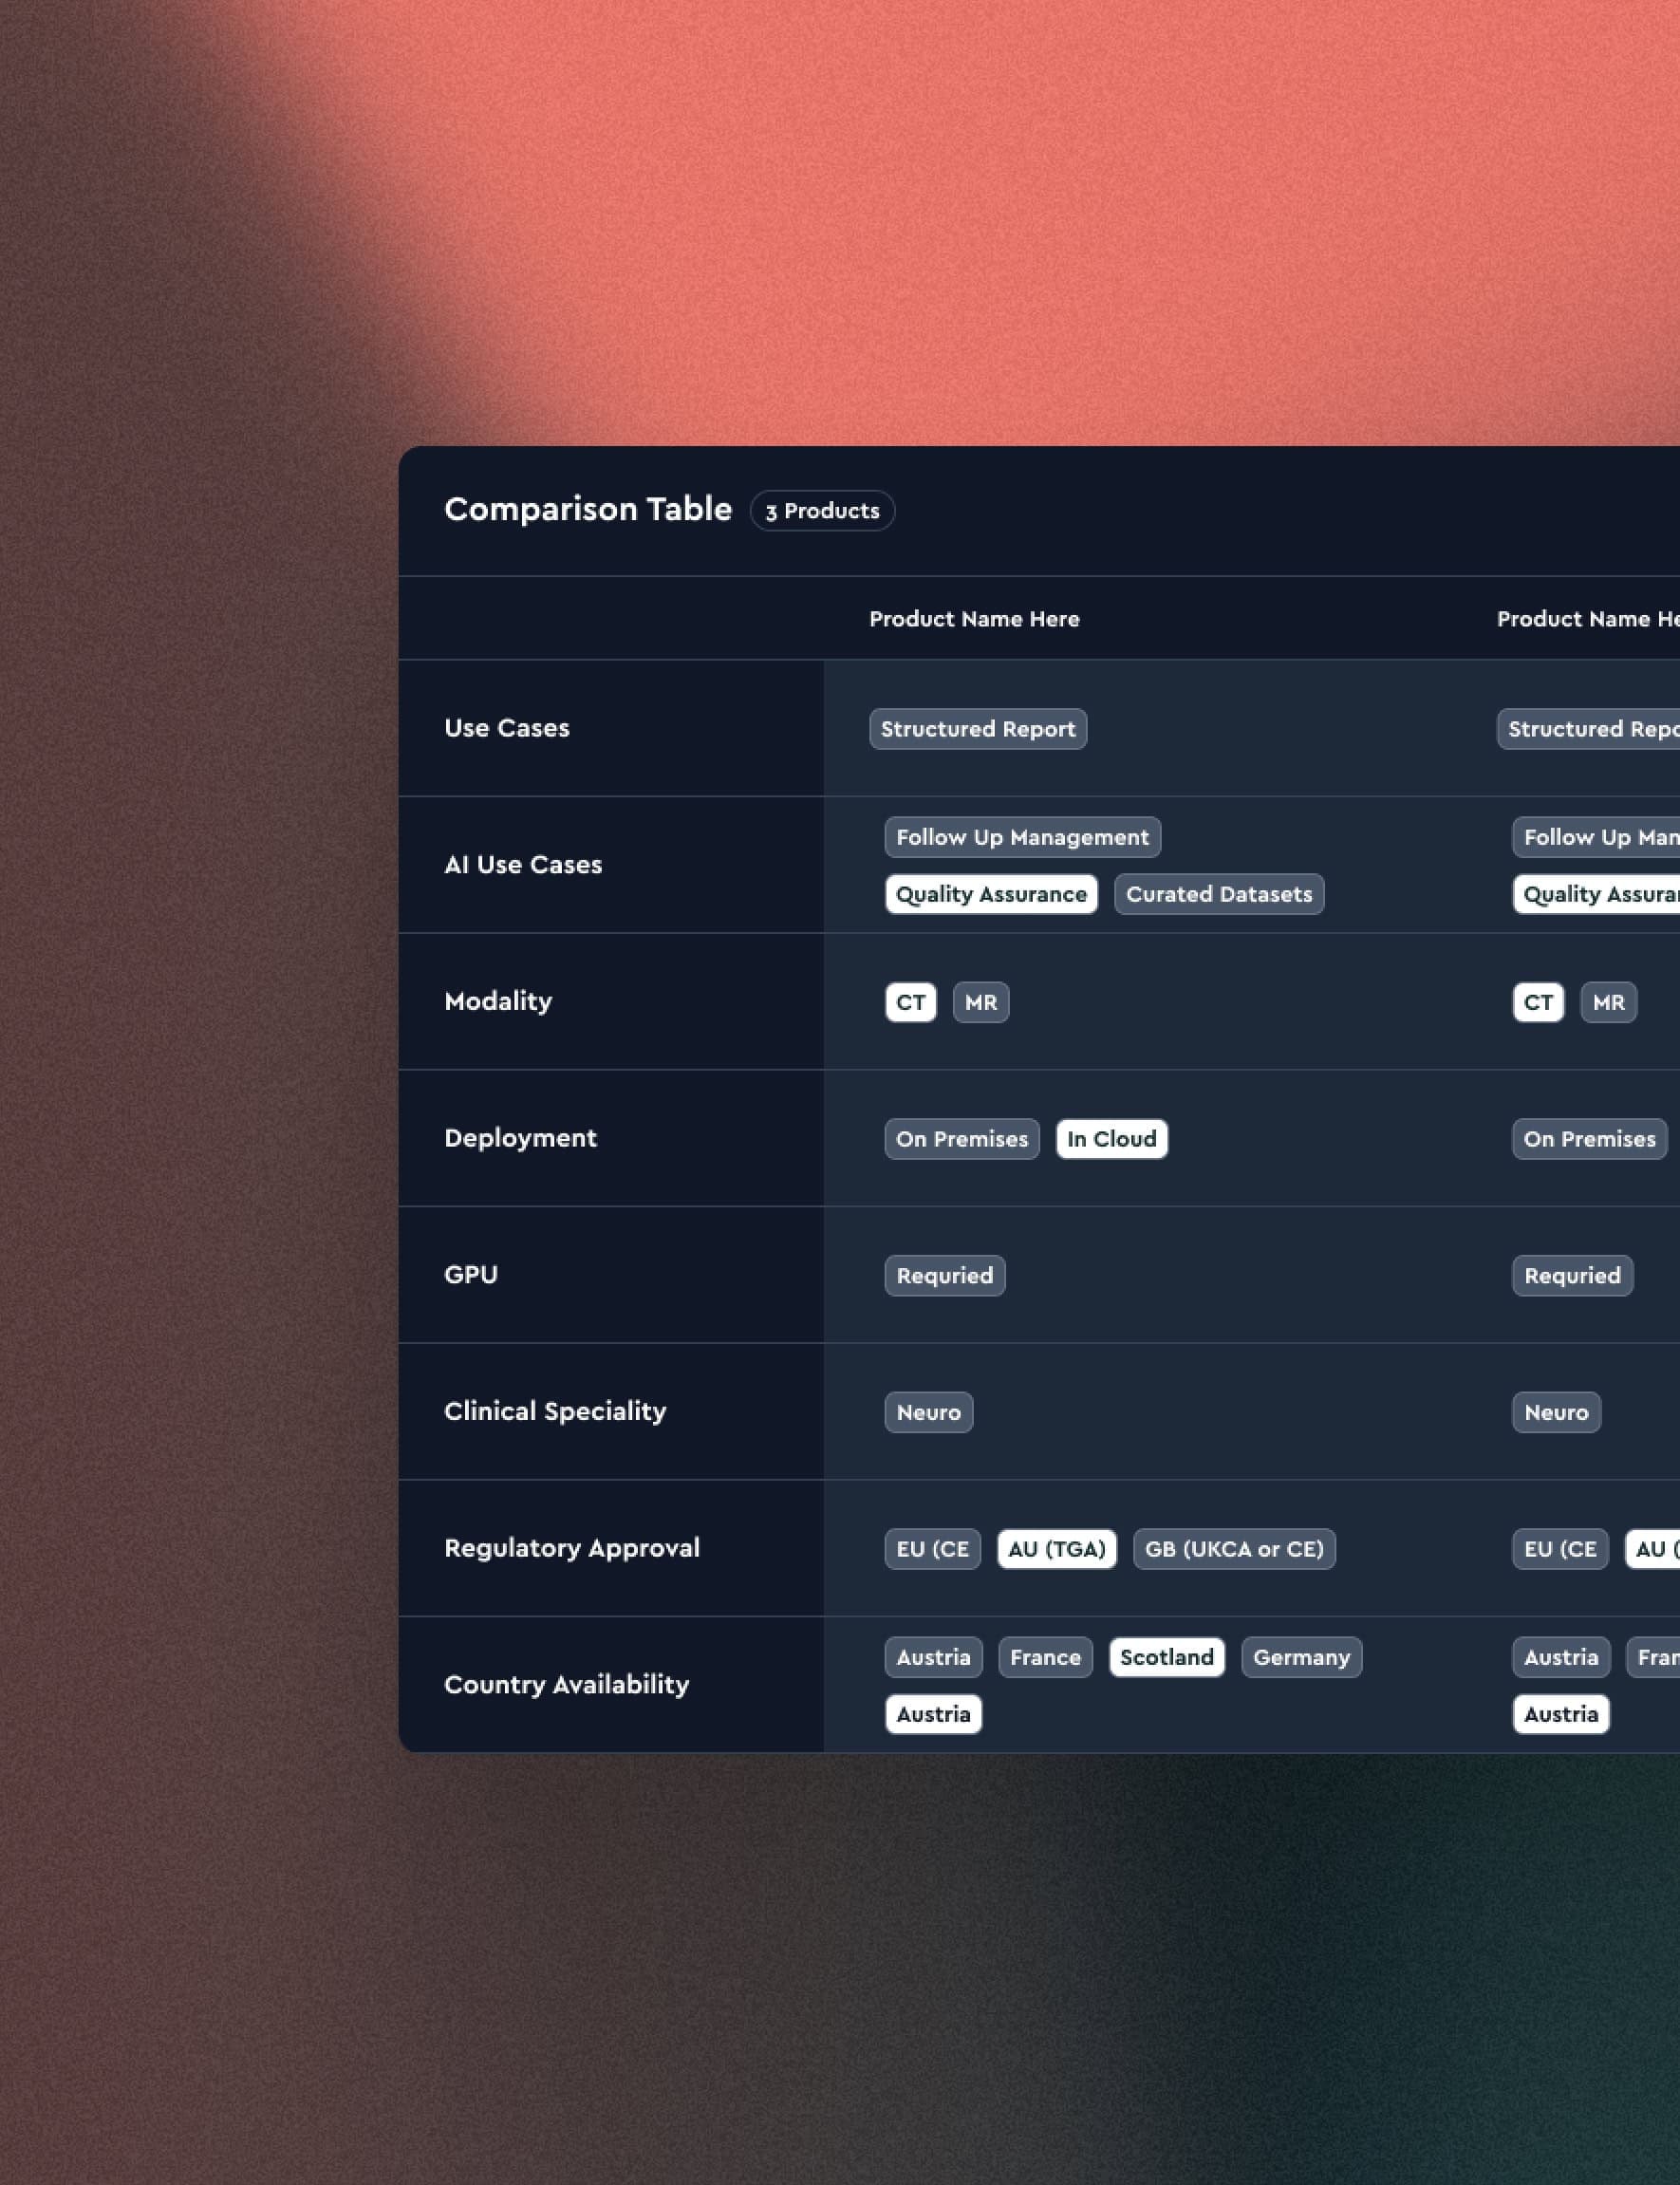Image resolution: width=1680 pixels, height=2185 pixels.
Task: Select the GB (UKCA or CE) tag
Action: pyautogui.click(x=1234, y=1549)
